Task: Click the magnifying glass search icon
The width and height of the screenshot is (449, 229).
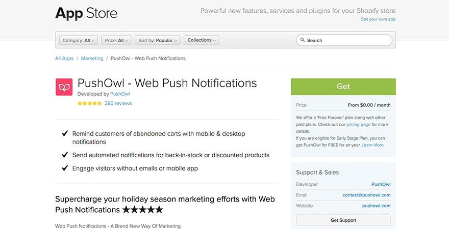Action: pyautogui.click(x=303, y=40)
